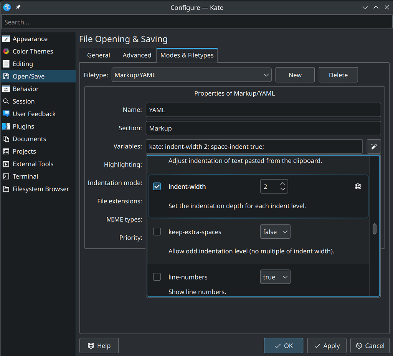Enable the keep-extra-spaces checkbox
This screenshot has width=393, height=356.
tap(157, 232)
